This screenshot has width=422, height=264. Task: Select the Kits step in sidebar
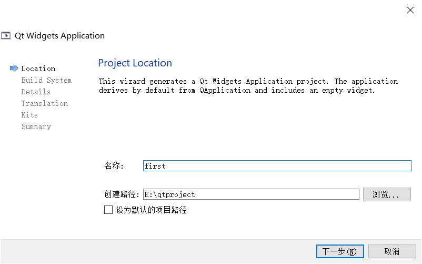(x=29, y=115)
